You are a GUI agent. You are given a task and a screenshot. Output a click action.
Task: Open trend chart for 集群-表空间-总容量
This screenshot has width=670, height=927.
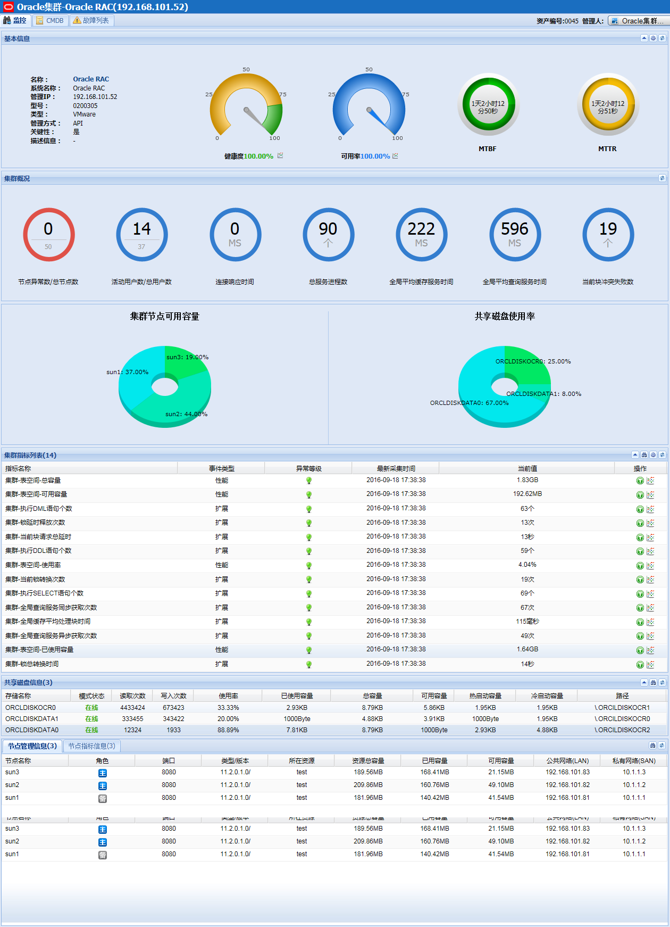click(650, 481)
